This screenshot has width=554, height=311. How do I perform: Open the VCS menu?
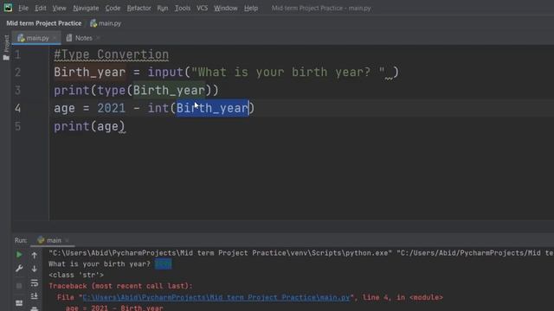click(202, 8)
